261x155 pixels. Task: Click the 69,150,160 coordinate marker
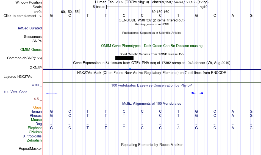(160, 12)
